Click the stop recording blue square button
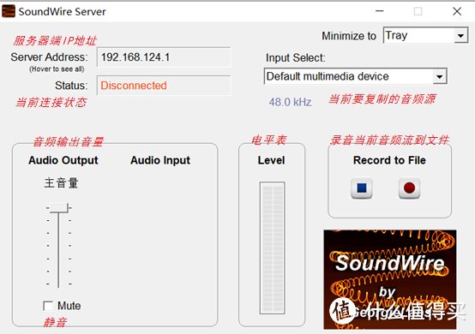The height and width of the screenshot is (334, 475). coord(362,188)
